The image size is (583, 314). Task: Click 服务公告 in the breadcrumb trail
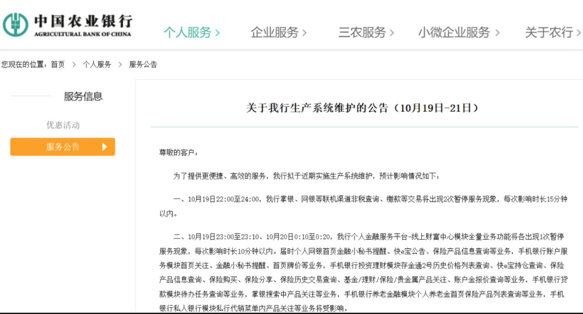pyautogui.click(x=143, y=65)
